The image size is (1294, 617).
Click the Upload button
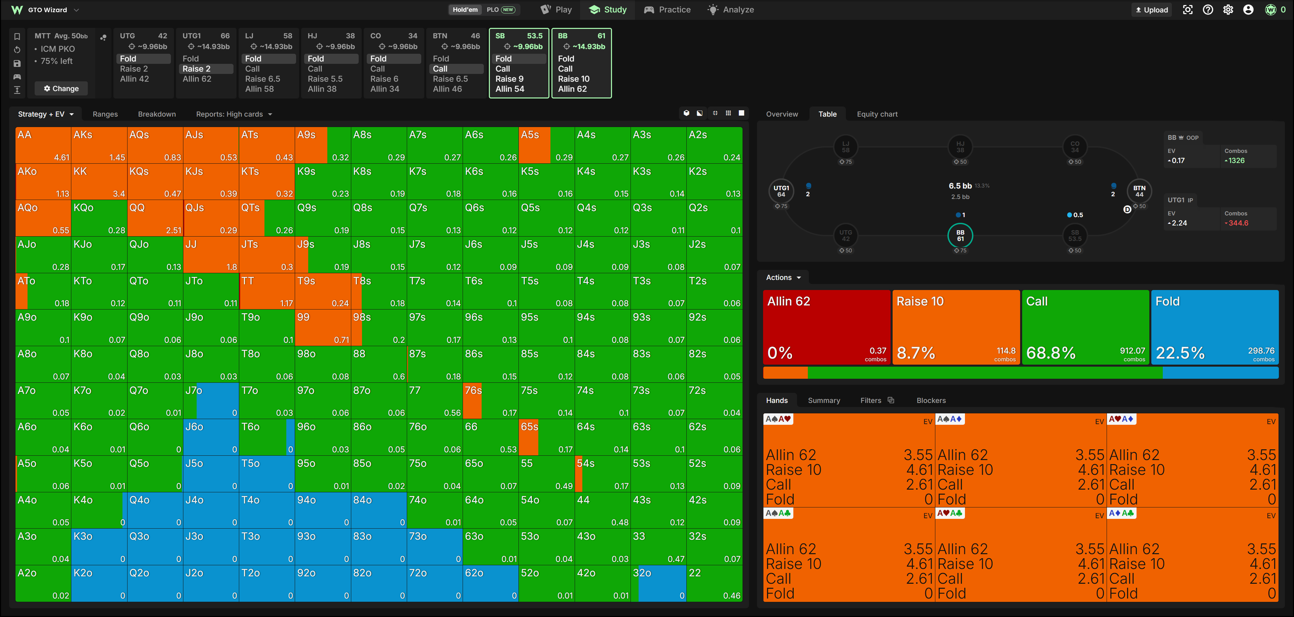tap(1151, 9)
